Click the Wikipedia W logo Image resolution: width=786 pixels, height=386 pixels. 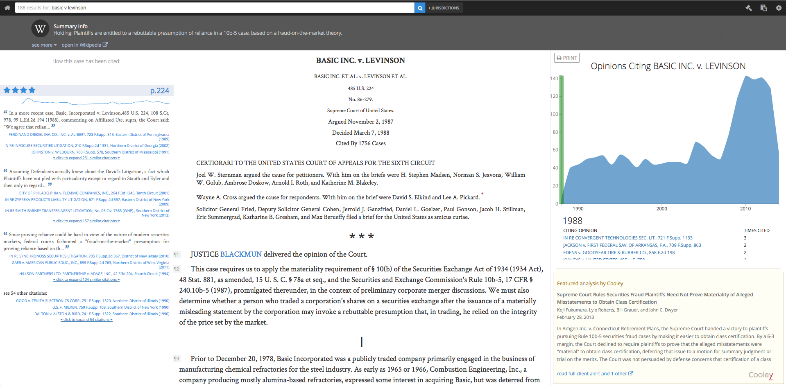[x=40, y=29]
